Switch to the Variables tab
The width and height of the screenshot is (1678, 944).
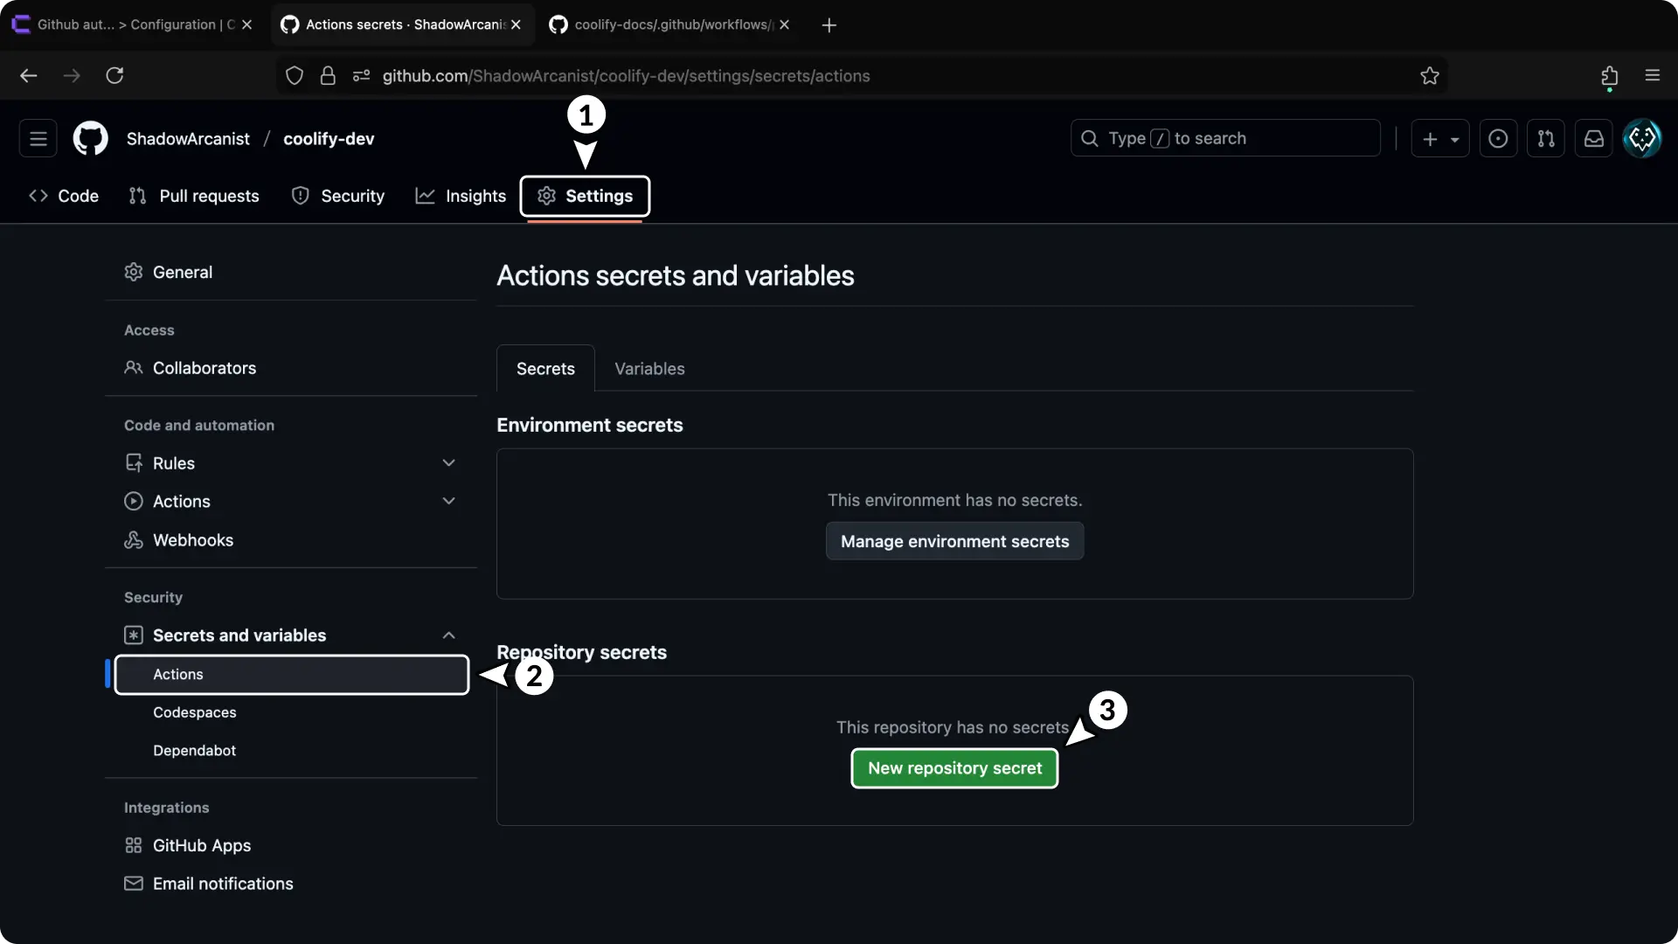click(649, 369)
